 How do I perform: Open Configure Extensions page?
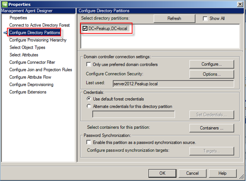[x=28, y=92]
